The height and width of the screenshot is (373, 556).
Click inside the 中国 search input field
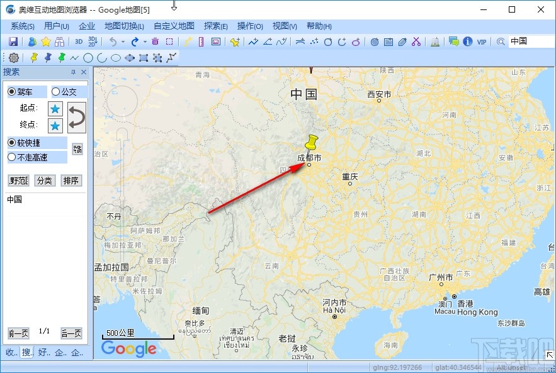529,42
